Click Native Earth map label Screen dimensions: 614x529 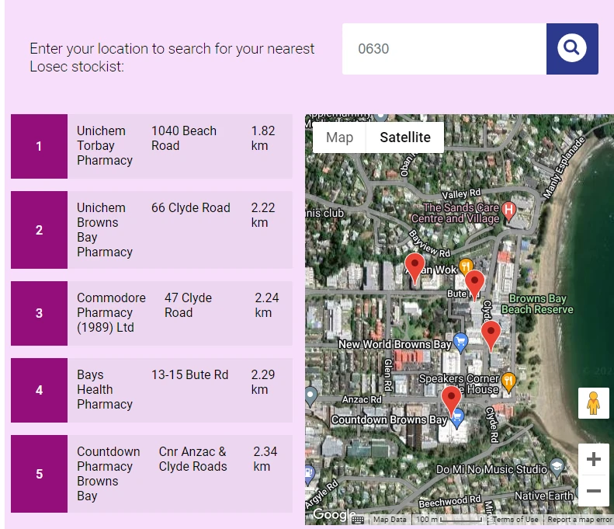point(543,496)
